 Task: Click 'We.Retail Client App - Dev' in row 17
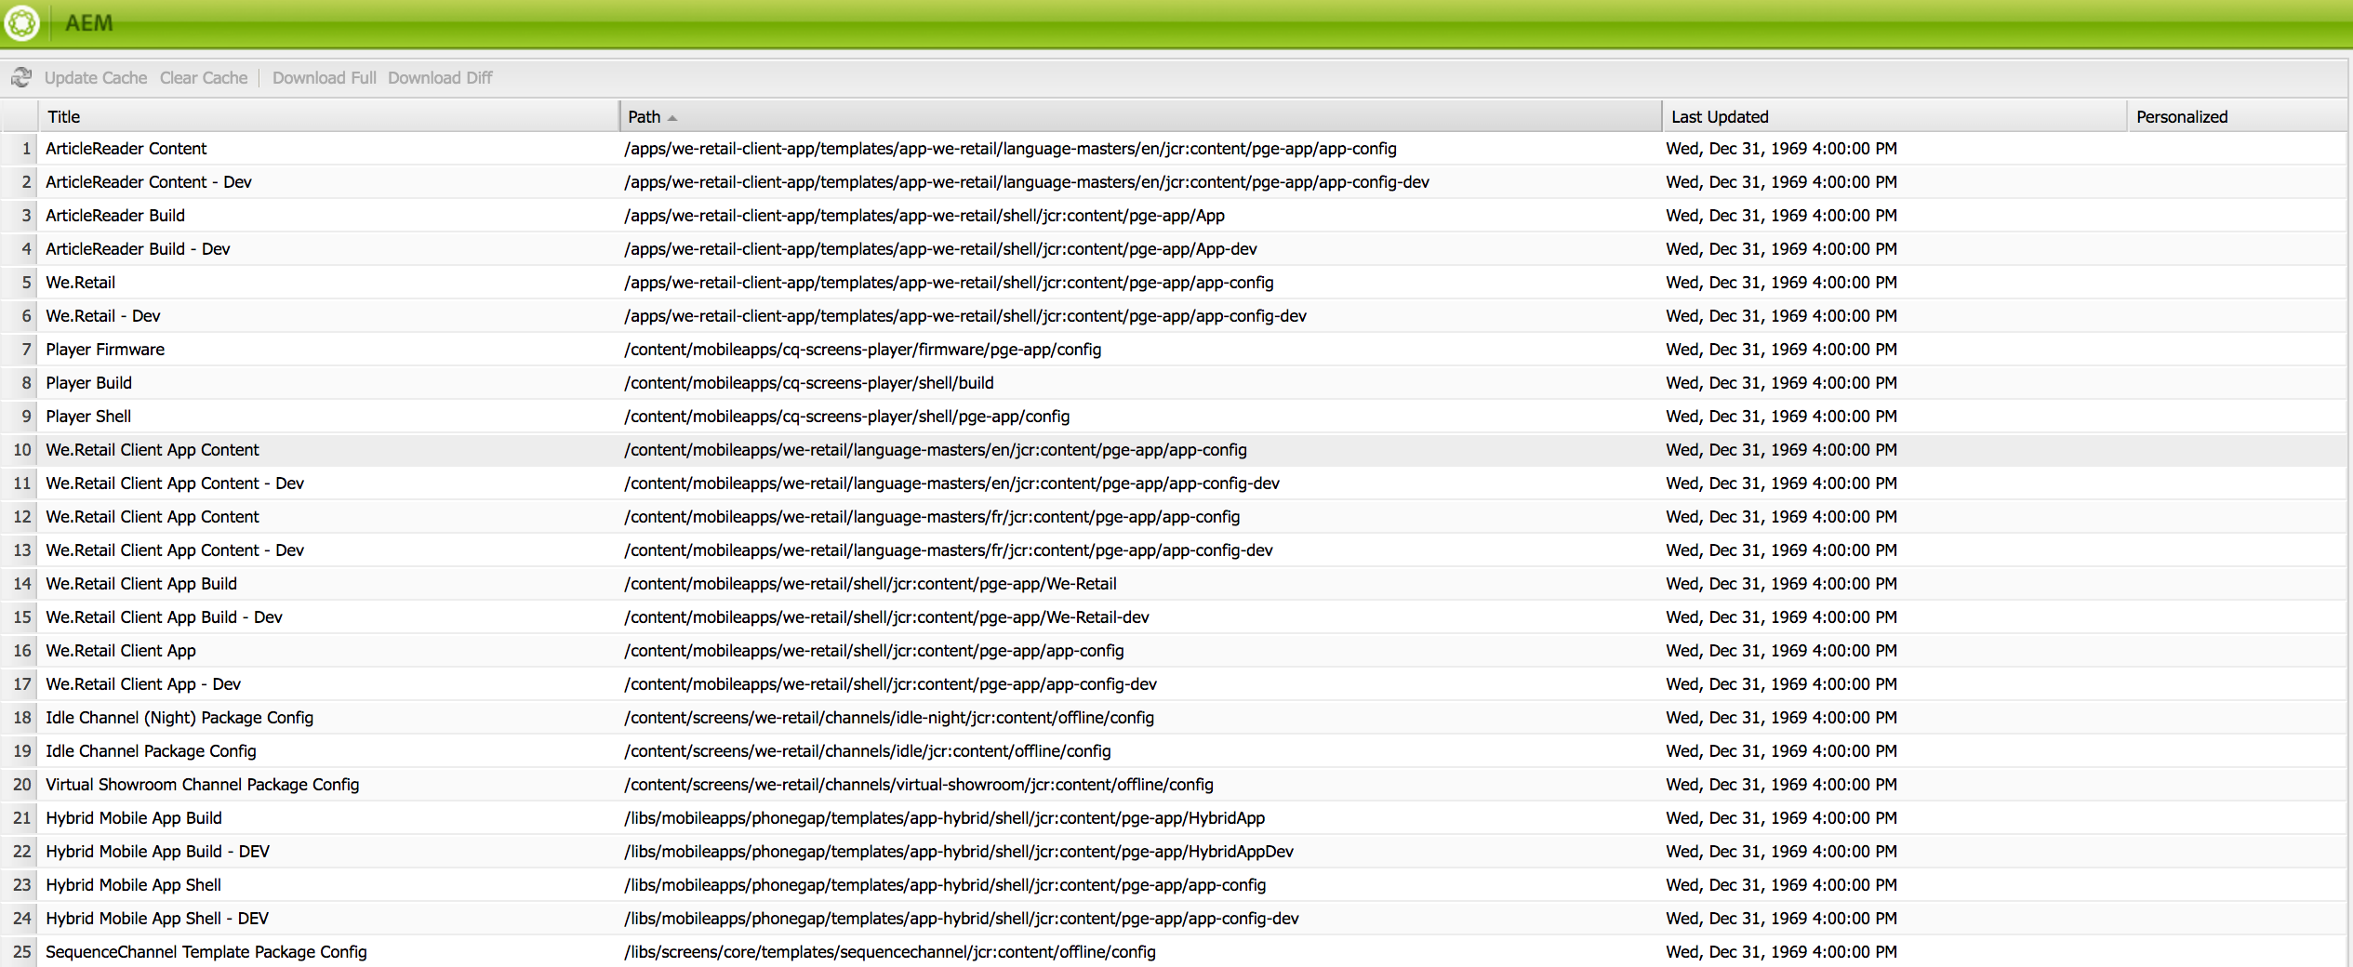143,684
